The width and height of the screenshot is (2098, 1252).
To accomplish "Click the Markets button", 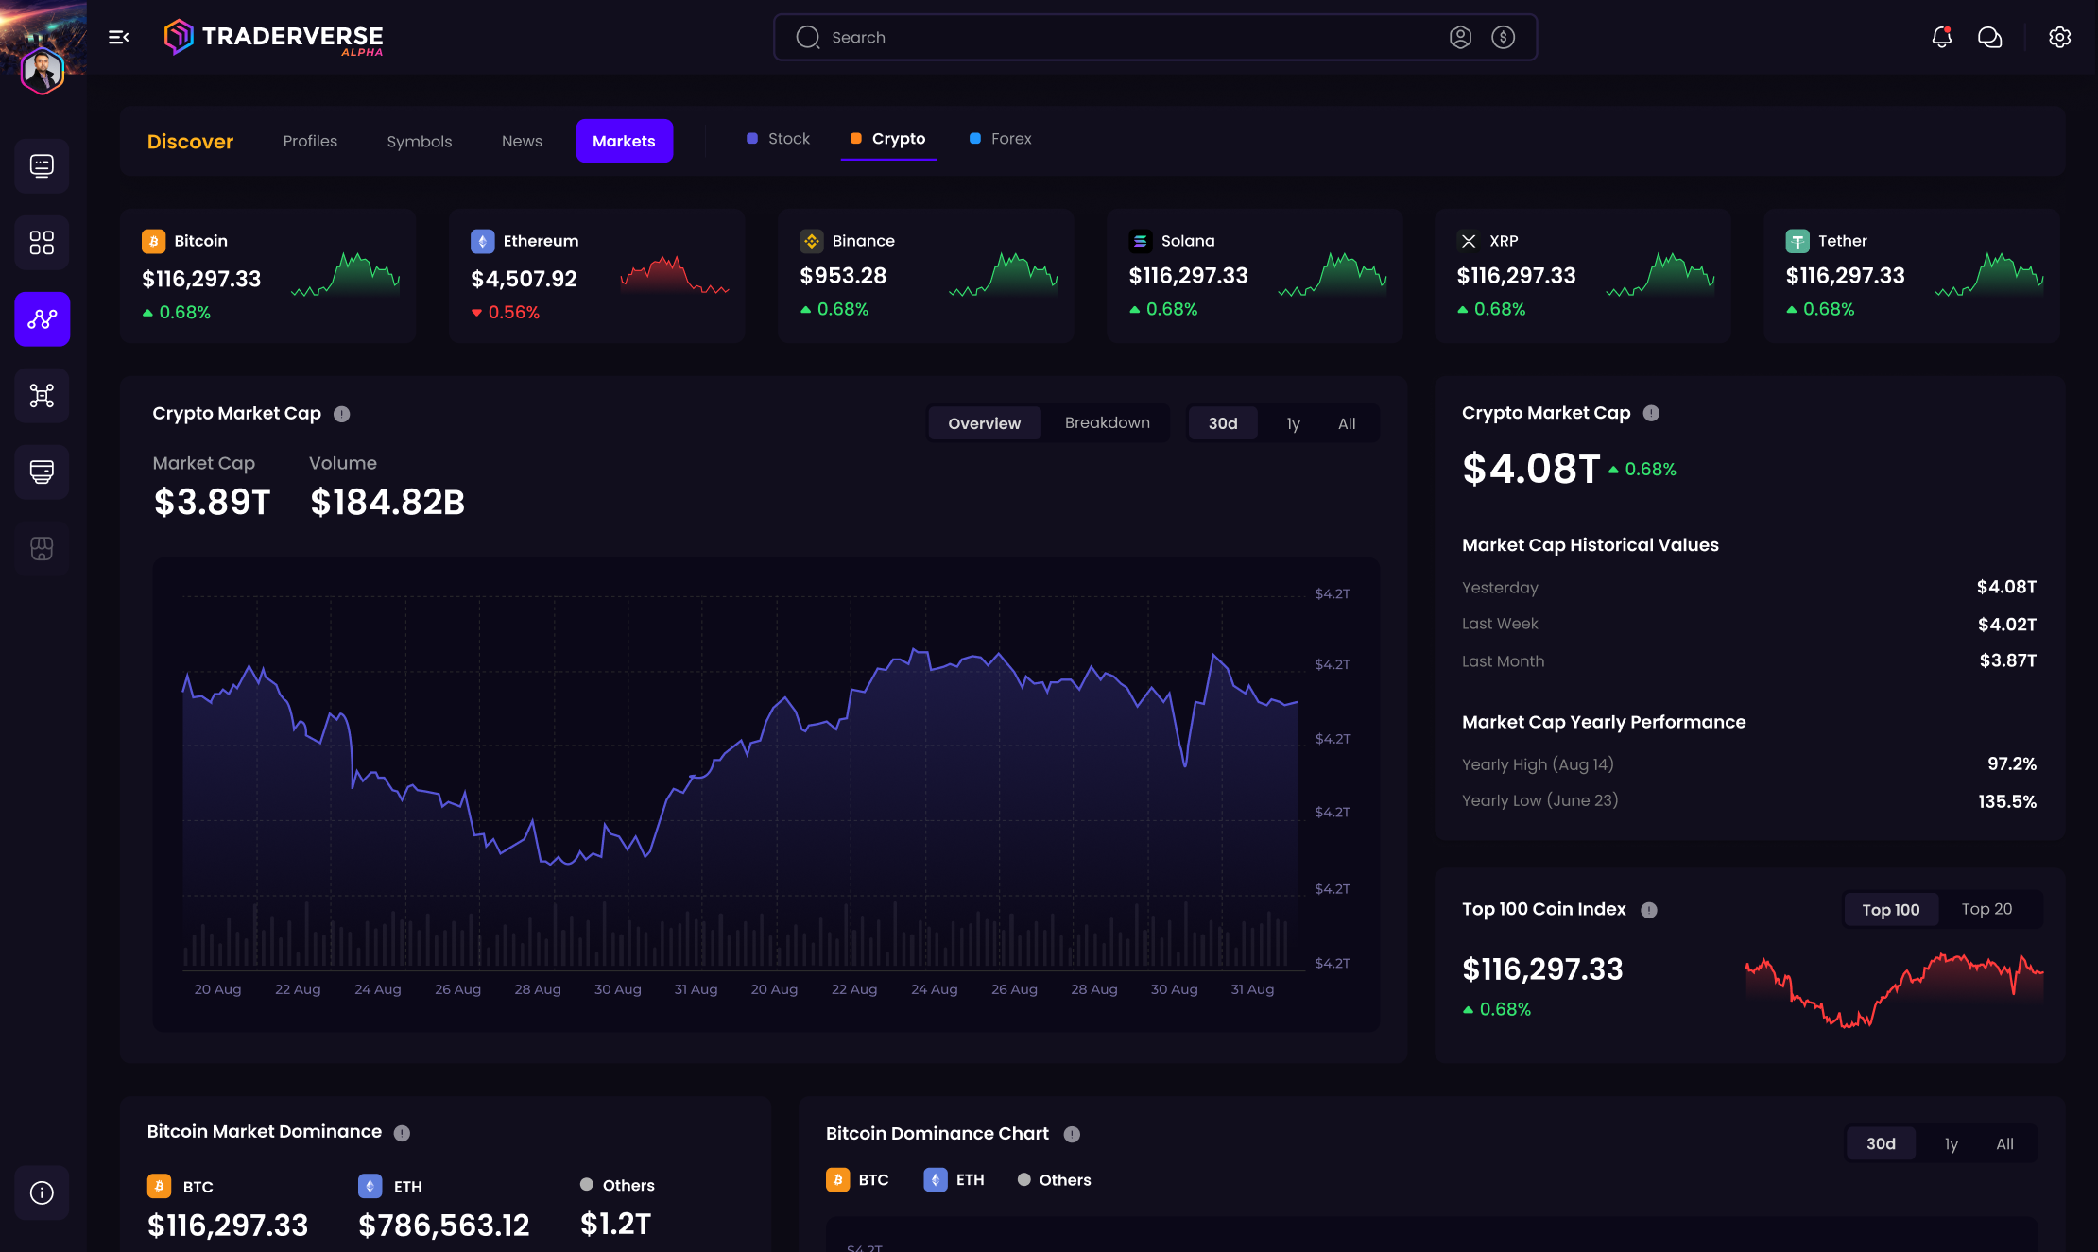I will click(624, 140).
